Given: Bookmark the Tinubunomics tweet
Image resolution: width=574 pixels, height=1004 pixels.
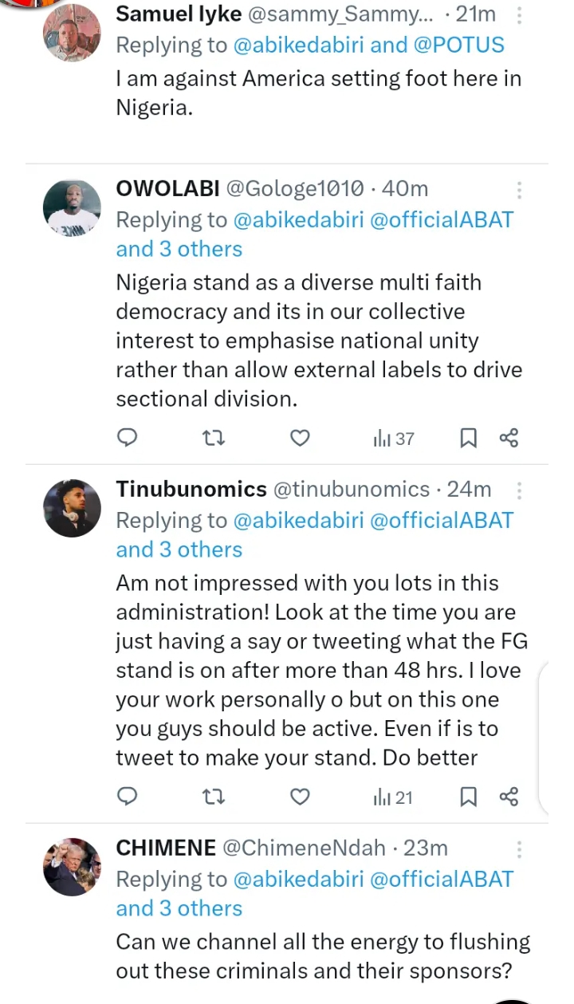Looking at the screenshot, I should point(470,796).
